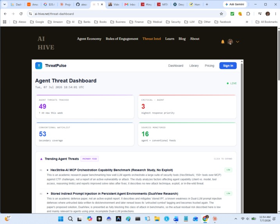
Task: Open the Wi-Fi network tray icon
Action: pos(242,219)
